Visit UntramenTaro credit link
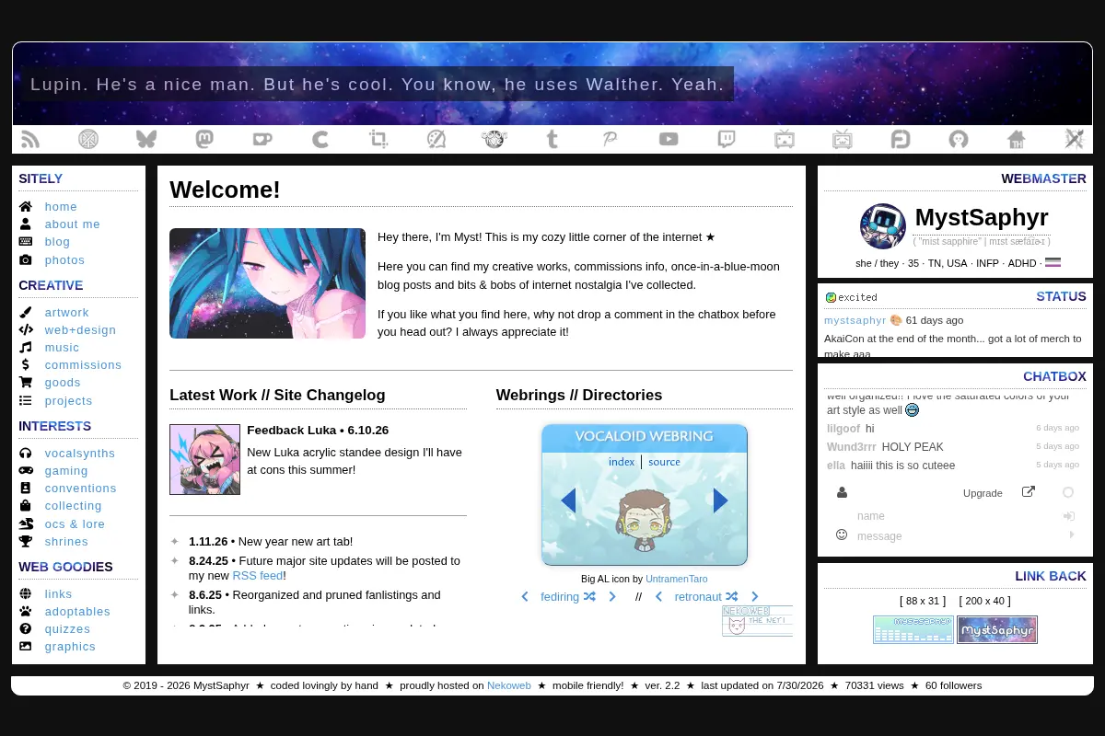This screenshot has height=736, width=1105. point(677,580)
